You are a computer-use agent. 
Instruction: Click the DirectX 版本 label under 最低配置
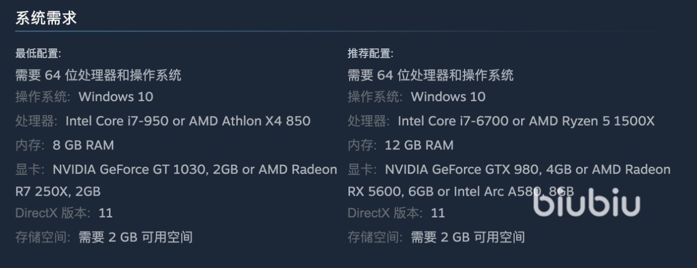tap(53, 213)
